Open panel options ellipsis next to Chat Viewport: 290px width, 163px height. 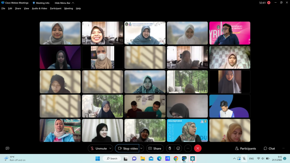[x=283, y=148]
